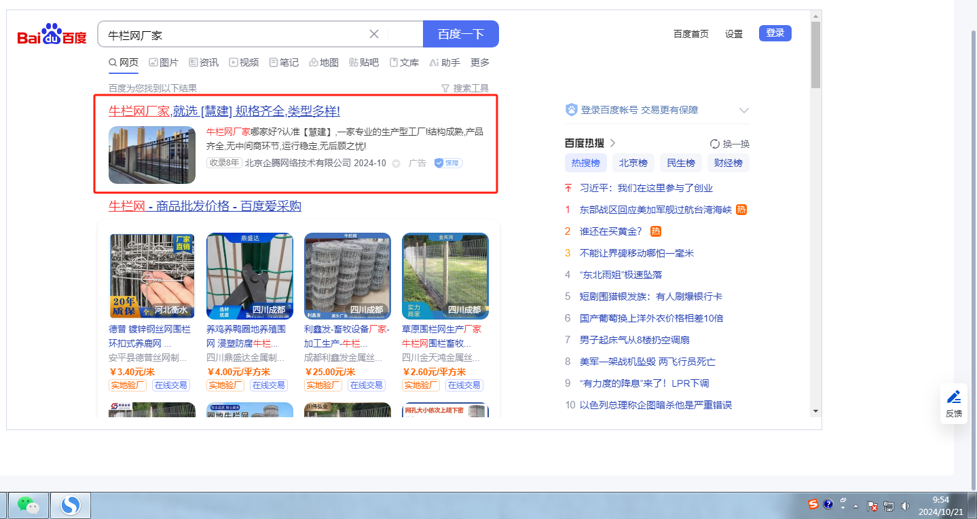Select the 北京榜 tab
Screen dimensions: 977x519
tap(633, 163)
